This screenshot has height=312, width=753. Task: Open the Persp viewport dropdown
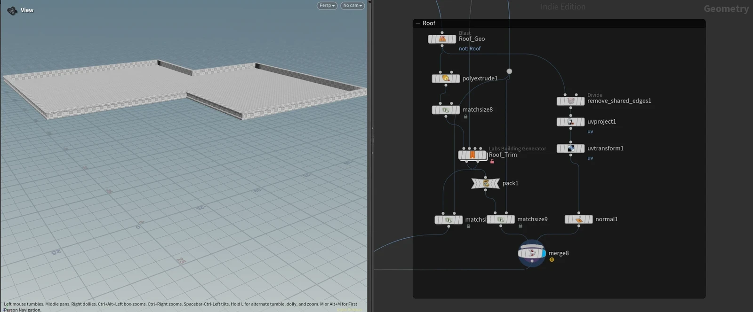[x=327, y=6]
